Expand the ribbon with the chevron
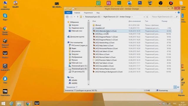Screen dimensions: 188x106 click(176, 12)
